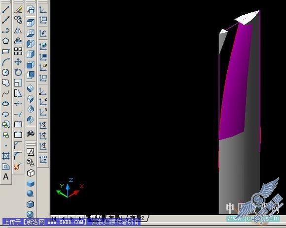Screen dimensions: 286x228
Task: Set the UCS to World
Action: click(43, 46)
